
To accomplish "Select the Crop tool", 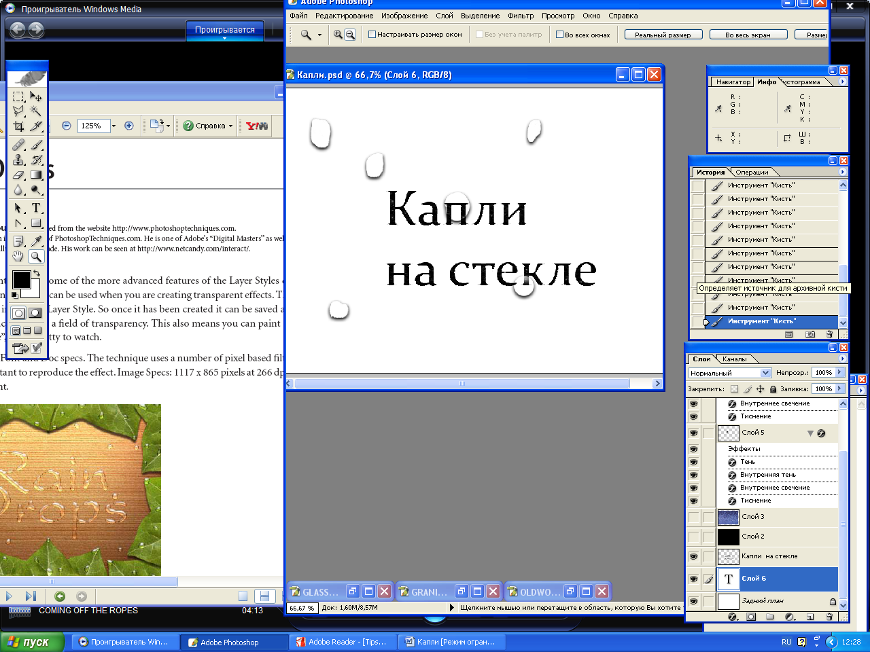I will pos(18,126).
